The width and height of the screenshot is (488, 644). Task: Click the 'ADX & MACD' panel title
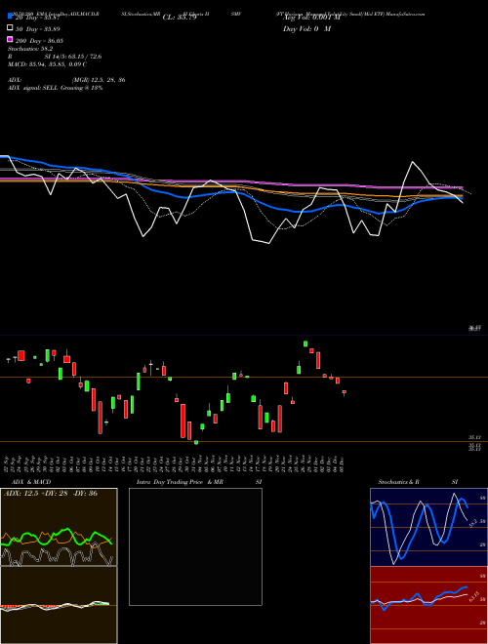click(31, 482)
